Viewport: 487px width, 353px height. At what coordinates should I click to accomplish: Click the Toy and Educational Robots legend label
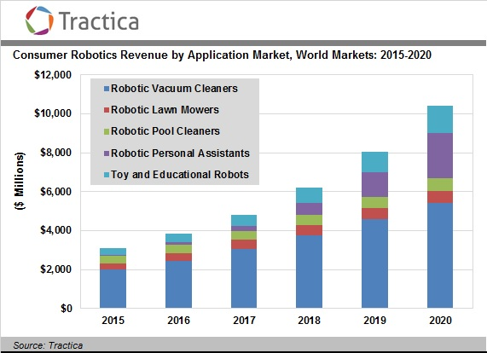pyautogui.click(x=180, y=175)
